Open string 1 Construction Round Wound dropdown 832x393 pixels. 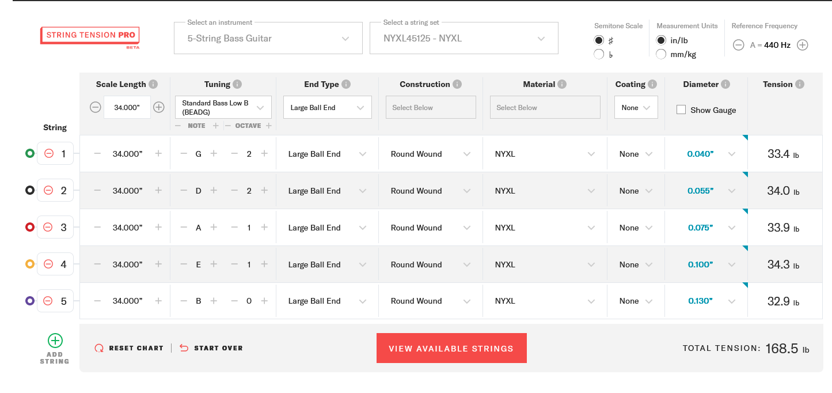click(x=431, y=154)
